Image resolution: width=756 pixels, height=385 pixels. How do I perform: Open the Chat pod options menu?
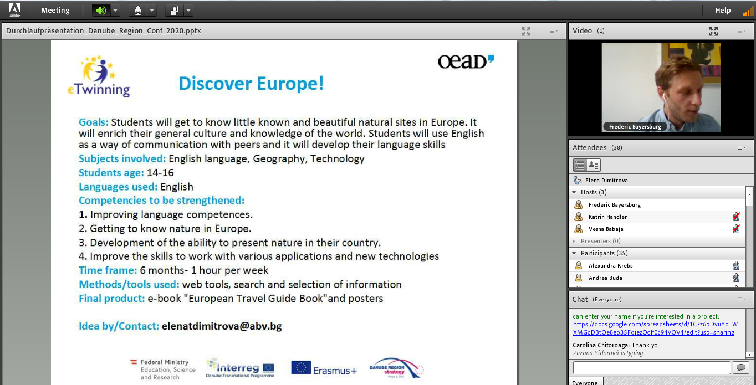(742, 299)
